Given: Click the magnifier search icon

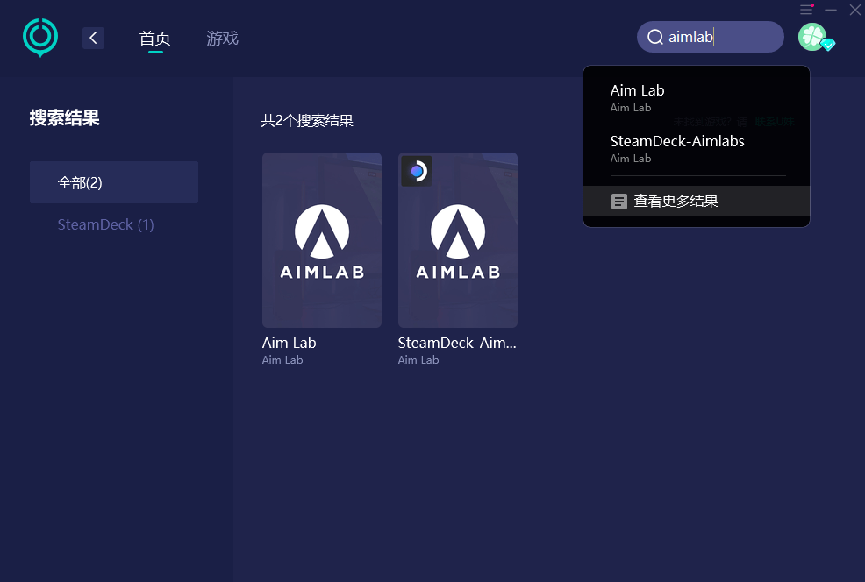Looking at the screenshot, I should 654,37.
